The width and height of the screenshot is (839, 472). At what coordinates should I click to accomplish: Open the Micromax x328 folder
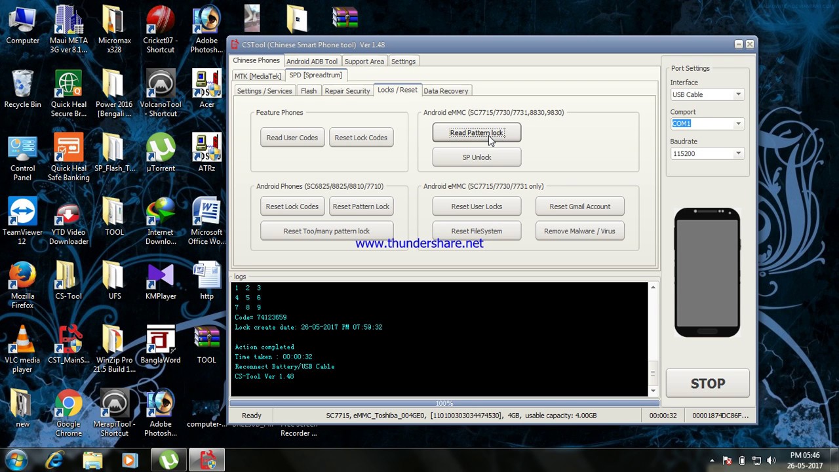pyautogui.click(x=114, y=29)
